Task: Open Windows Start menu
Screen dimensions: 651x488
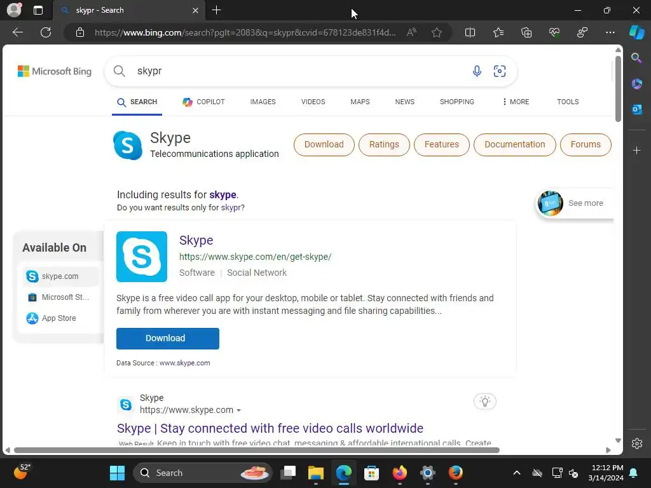Action: [x=117, y=473]
